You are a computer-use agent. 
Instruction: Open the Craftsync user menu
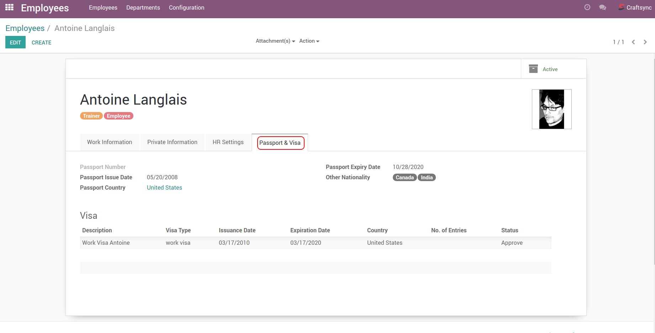pos(639,7)
